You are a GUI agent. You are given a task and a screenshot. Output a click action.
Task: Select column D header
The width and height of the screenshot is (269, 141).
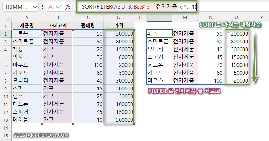pyautogui.click(x=119, y=17)
